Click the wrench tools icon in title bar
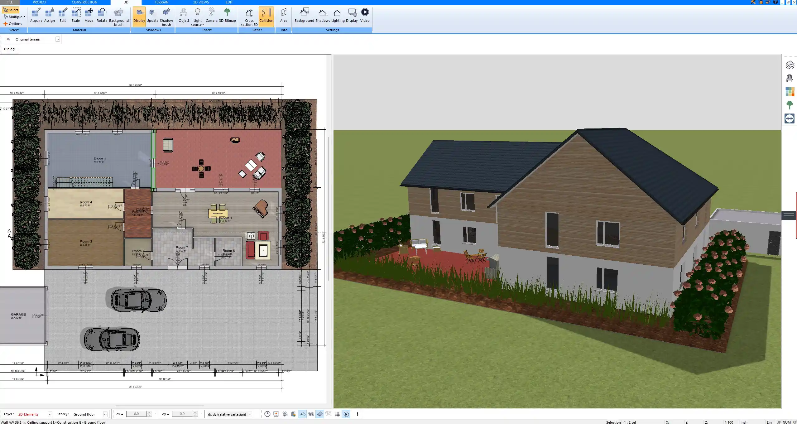 pyautogui.click(x=753, y=2)
